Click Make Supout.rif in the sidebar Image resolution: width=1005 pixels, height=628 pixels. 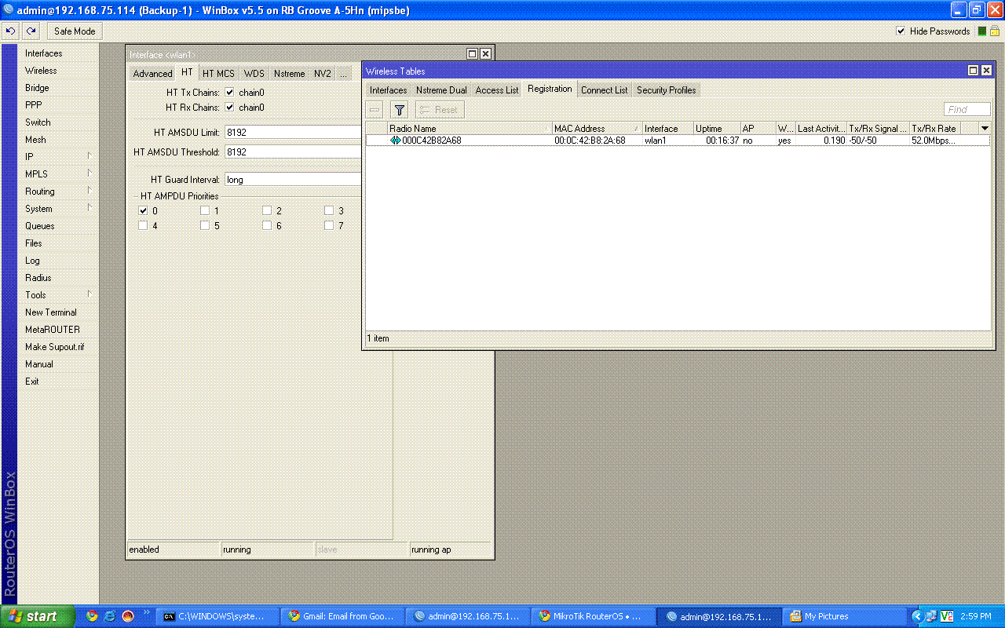(x=54, y=347)
